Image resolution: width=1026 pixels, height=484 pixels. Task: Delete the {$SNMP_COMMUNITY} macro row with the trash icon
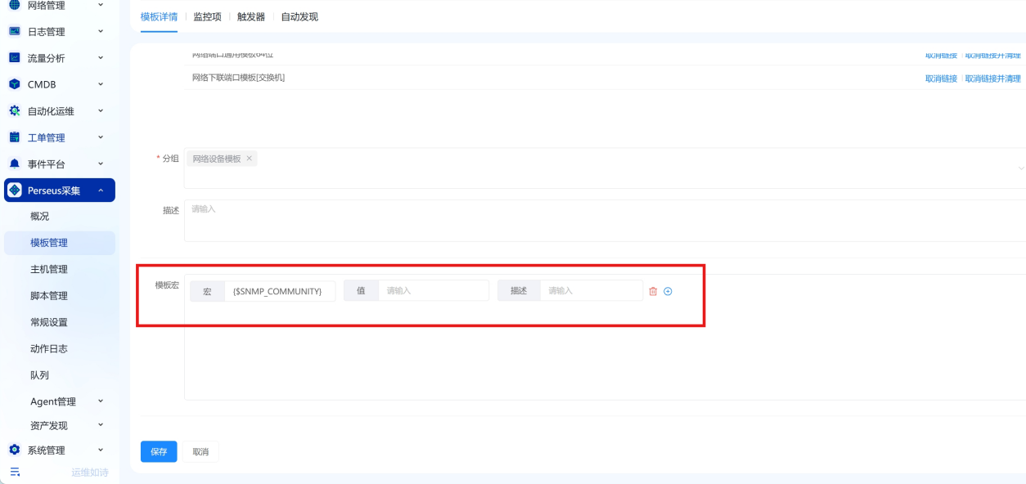[x=653, y=291]
